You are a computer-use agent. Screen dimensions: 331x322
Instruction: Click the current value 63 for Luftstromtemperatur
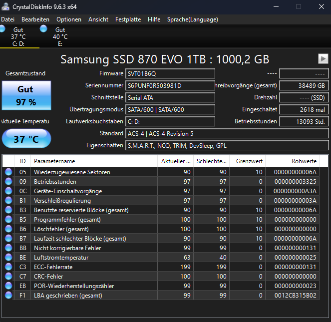click(187, 258)
